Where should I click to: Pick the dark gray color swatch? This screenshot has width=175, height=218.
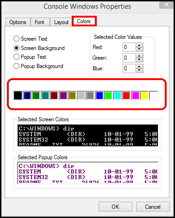[x=90, y=95]
